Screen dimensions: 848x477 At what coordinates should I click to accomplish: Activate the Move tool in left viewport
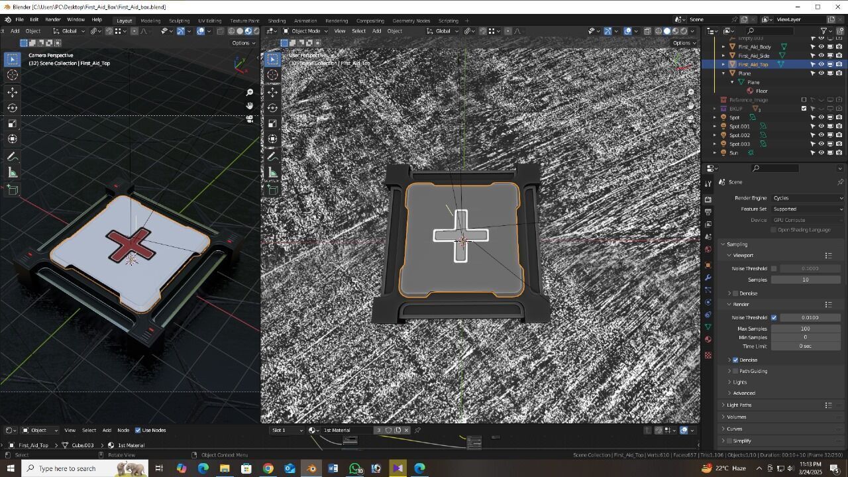tap(13, 92)
